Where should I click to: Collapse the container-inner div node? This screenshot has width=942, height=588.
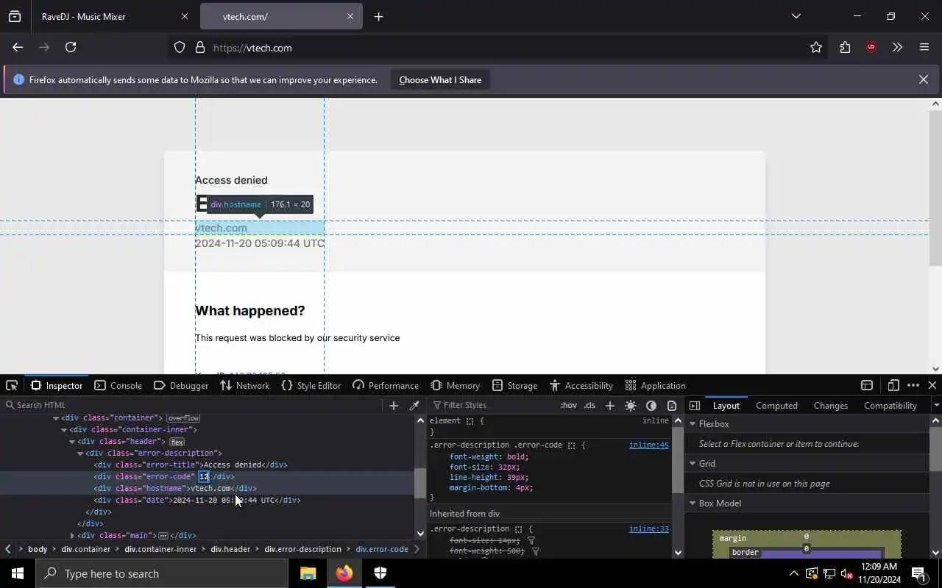click(64, 430)
